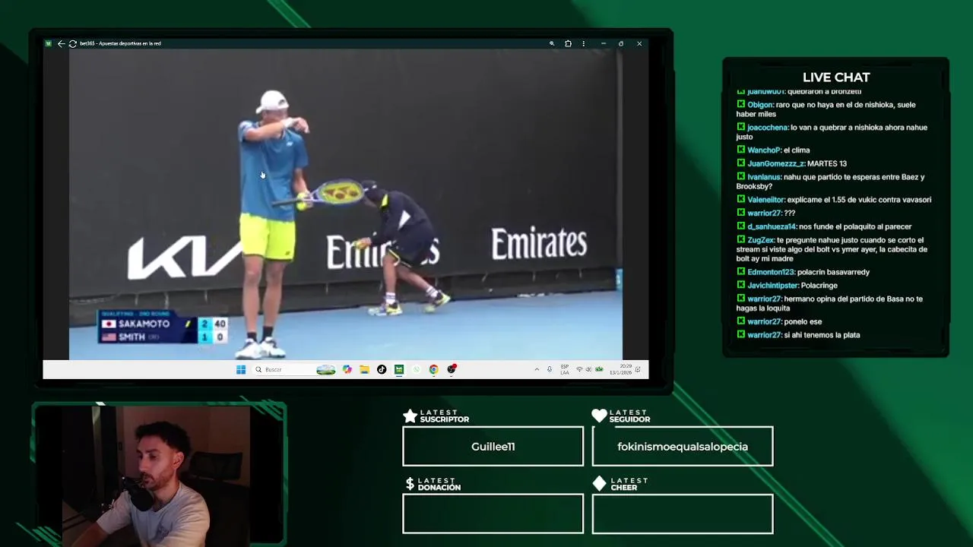The height and width of the screenshot is (547, 973).
Task: Click the empty Latest Cheer box
Action: pos(683,514)
